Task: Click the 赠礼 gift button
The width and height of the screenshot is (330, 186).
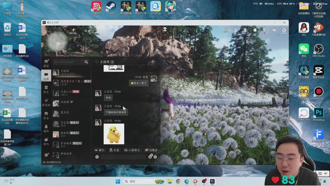Action: pos(100,150)
